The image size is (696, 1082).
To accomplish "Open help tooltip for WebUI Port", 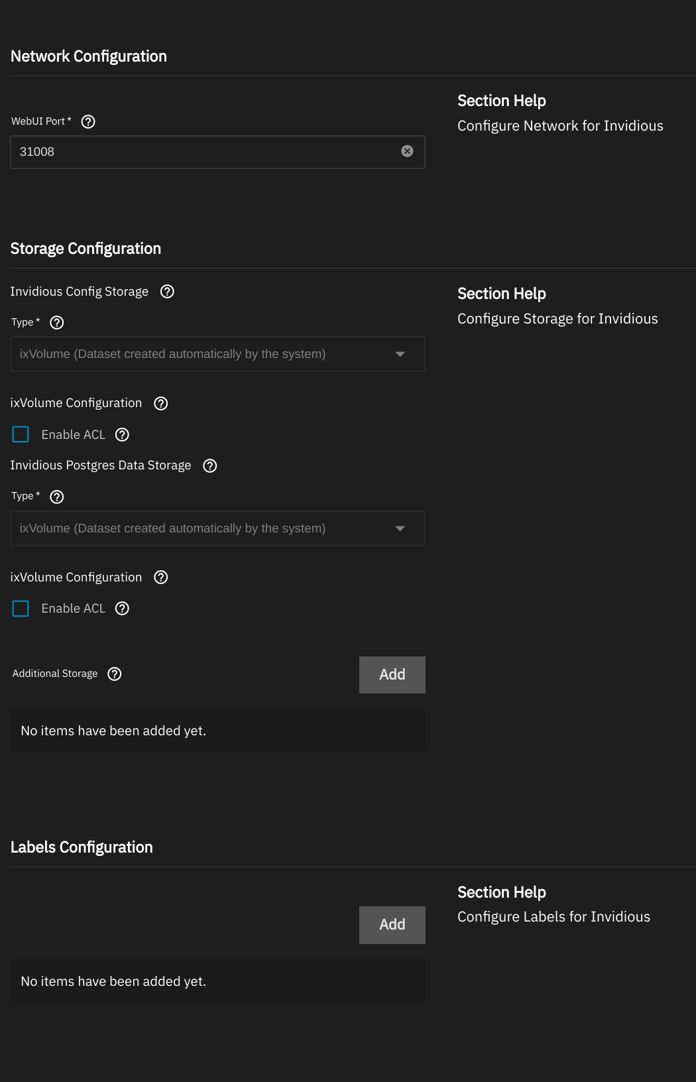I will [x=88, y=121].
